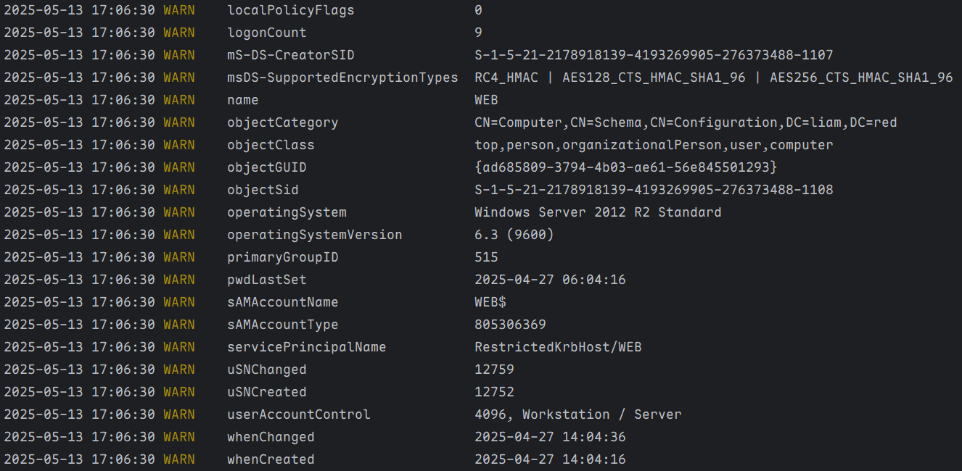
Task: Click the uSNChanged value 12759
Action: click(x=494, y=370)
